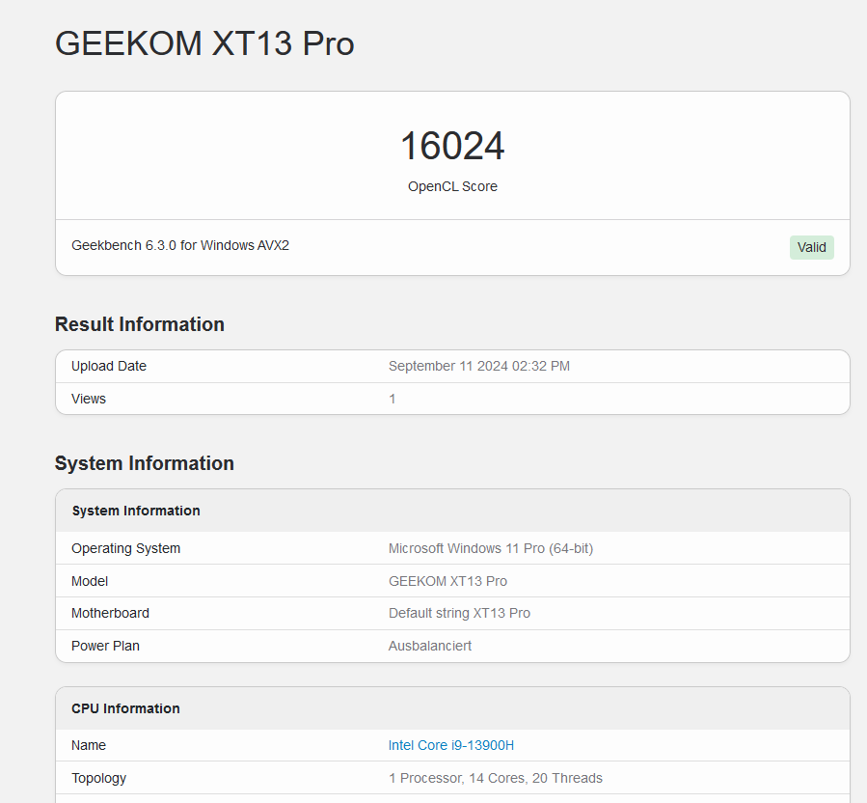Click the Views label
The width and height of the screenshot is (867, 803).
89,399
